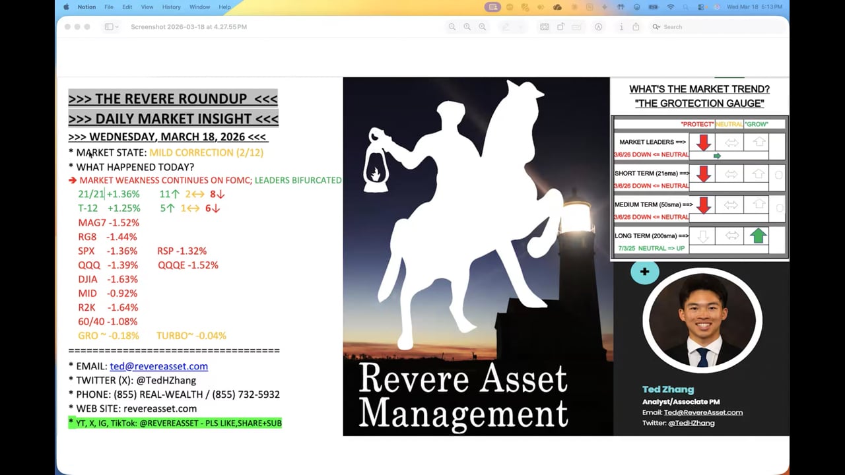Click the 'WEDNESDAY, MARCH 18, 2026' date line

168,137
